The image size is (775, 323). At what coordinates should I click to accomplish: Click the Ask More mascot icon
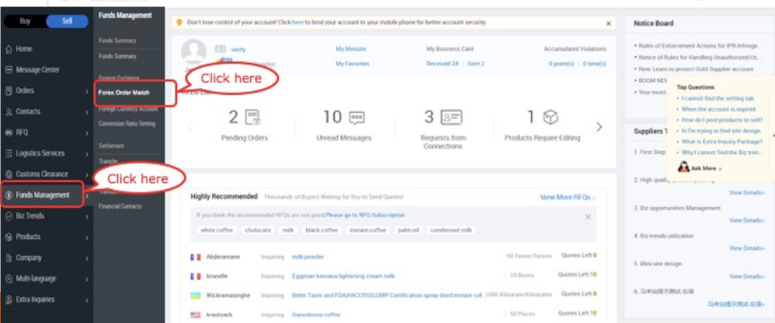(683, 167)
